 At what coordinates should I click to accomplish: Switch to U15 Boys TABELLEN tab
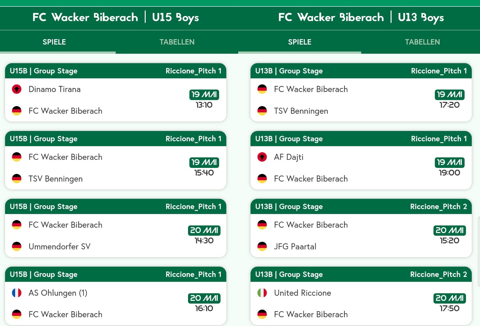177,42
